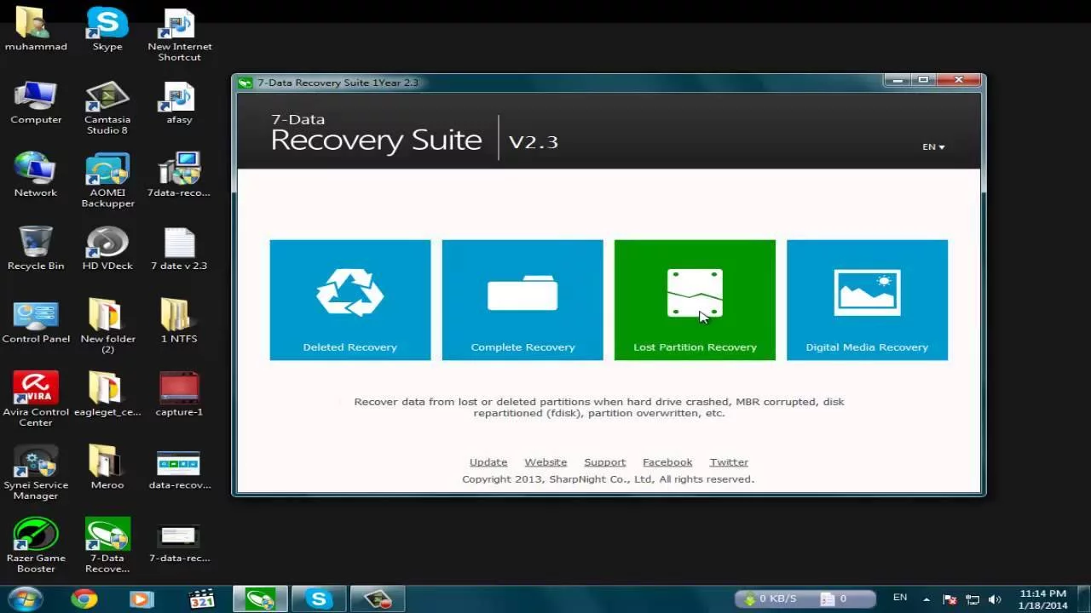Viewport: 1091px width, 613px height.
Task: Open the Complete Recovery tile
Action: 522,300
